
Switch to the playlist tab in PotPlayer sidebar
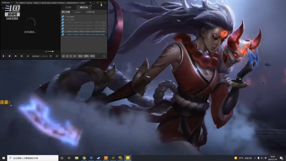click(x=84, y=8)
